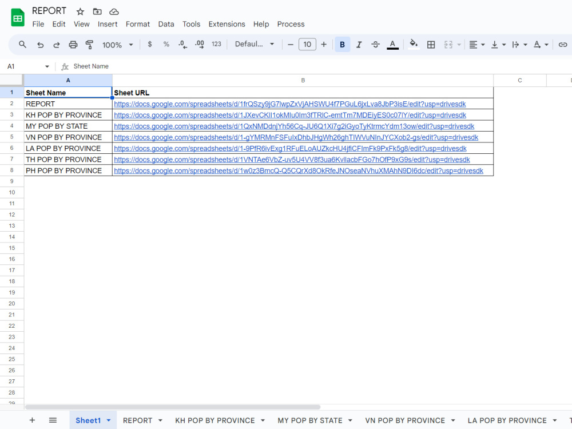Select column B header
This screenshot has width=572, height=429.
point(303,80)
